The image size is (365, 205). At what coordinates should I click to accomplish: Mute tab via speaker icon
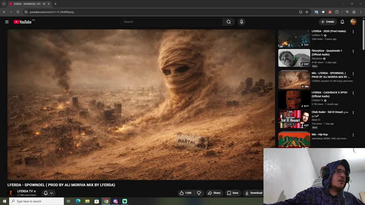pos(44,4)
